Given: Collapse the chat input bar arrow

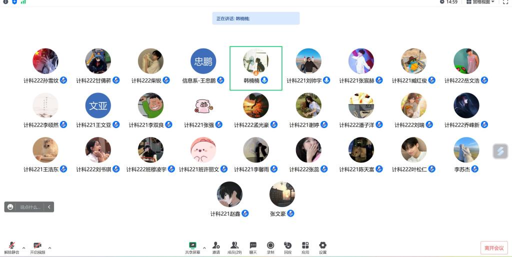Looking at the screenshot, I should (49, 206).
